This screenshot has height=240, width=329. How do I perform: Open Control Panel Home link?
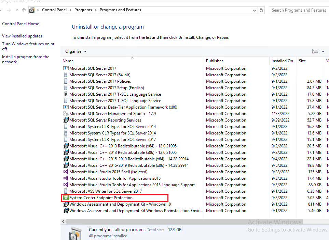[x=20, y=24]
